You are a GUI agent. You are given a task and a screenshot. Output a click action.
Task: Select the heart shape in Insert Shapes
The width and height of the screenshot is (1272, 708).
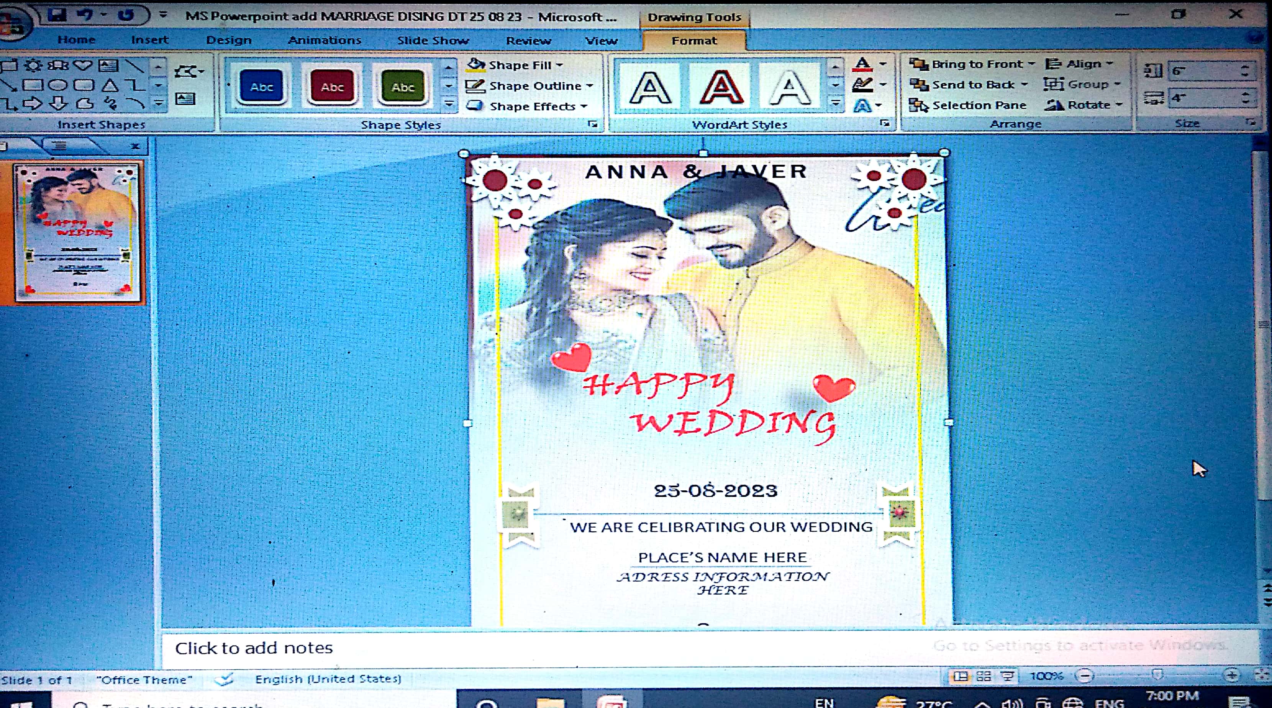(82, 65)
